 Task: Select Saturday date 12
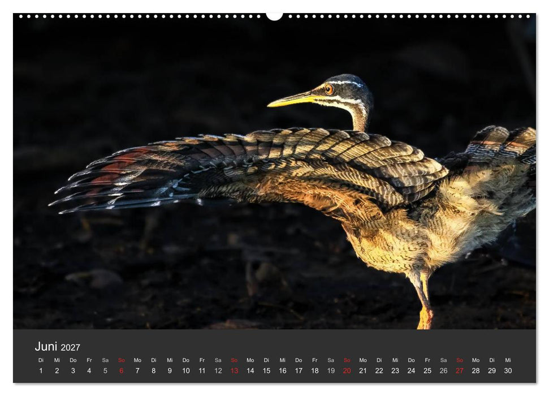pyautogui.click(x=218, y=371)
